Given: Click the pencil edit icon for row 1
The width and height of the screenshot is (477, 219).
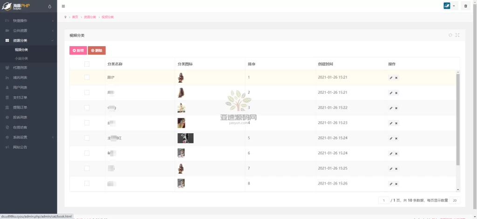Looking at the screenshot, I should click(391, 78).
